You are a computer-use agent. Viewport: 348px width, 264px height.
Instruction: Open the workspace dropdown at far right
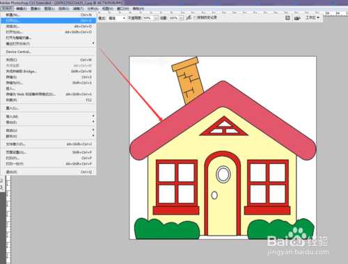pos(313,17)
